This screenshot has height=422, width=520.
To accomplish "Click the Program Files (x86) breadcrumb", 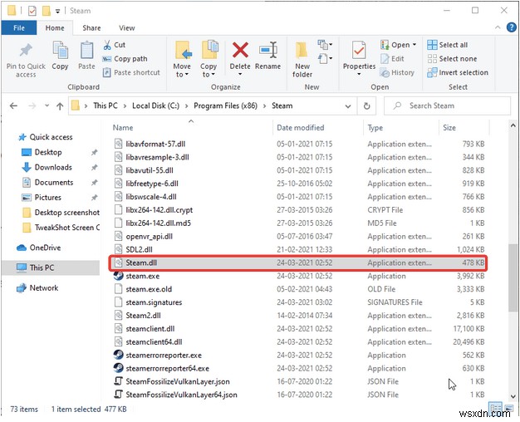I will coord(225,105).
